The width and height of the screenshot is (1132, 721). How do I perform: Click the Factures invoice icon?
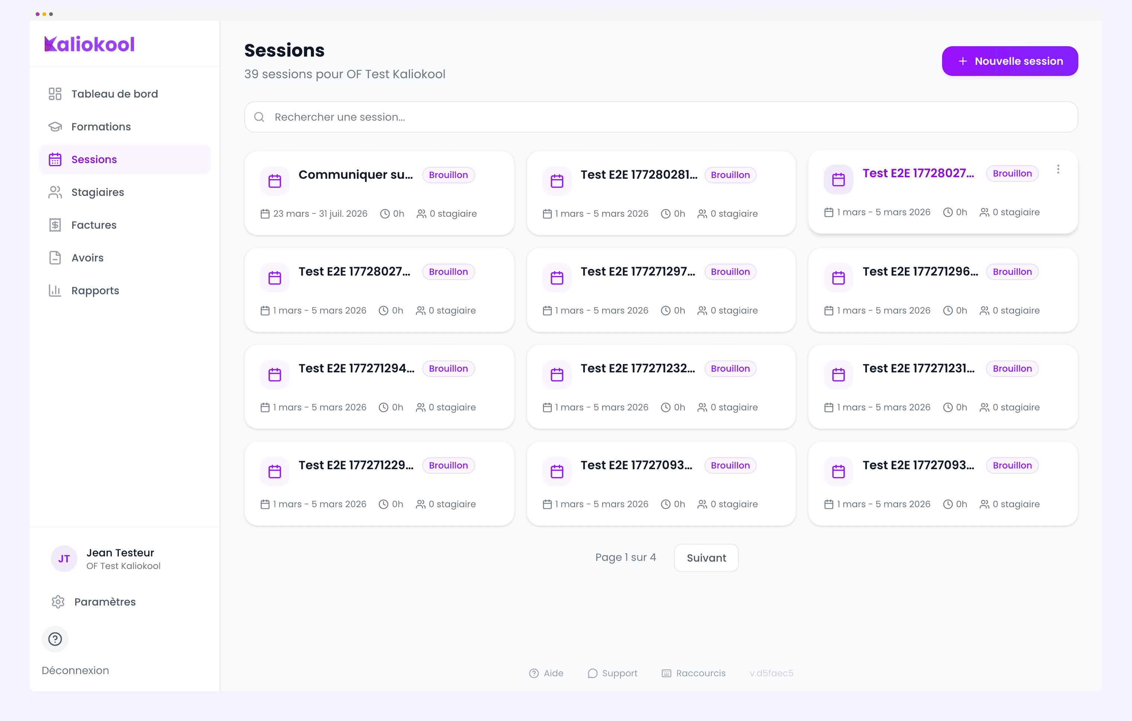[x=55, y=225]
